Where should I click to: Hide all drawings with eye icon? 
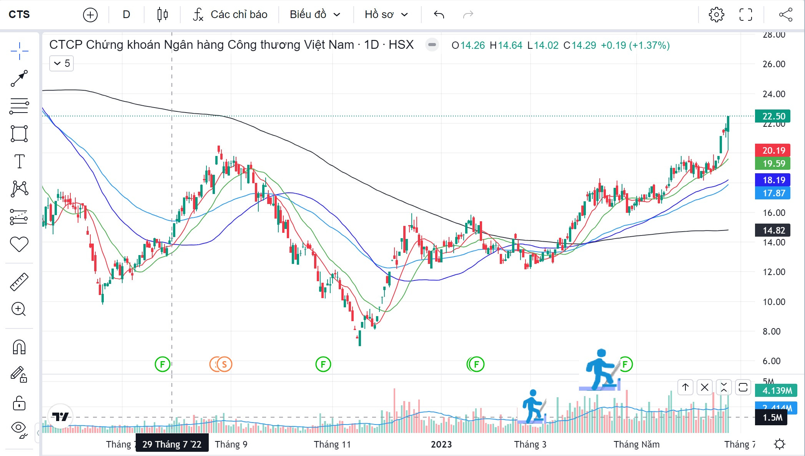coord(19,428)
